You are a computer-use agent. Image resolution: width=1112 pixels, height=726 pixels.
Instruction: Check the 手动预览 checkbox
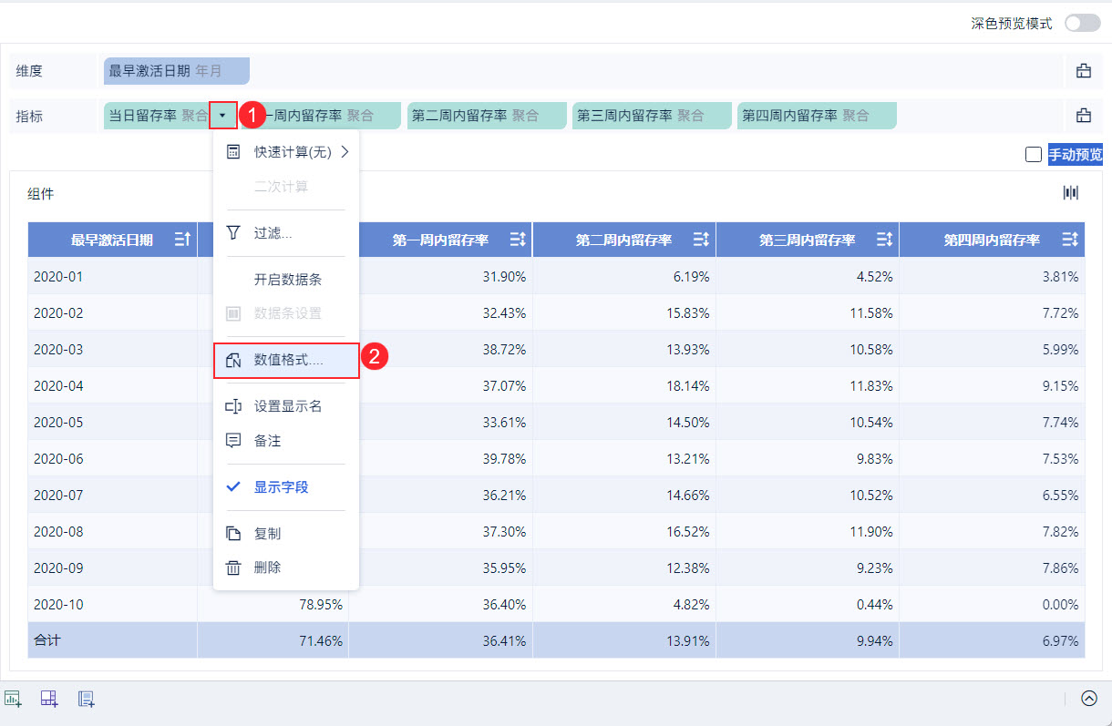pyautogui.click(x=1033, y=155)
